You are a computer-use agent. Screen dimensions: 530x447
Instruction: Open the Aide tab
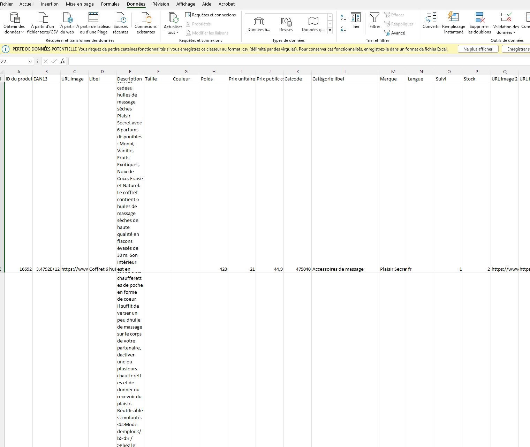pyautogui.click(x=207, y=4)
